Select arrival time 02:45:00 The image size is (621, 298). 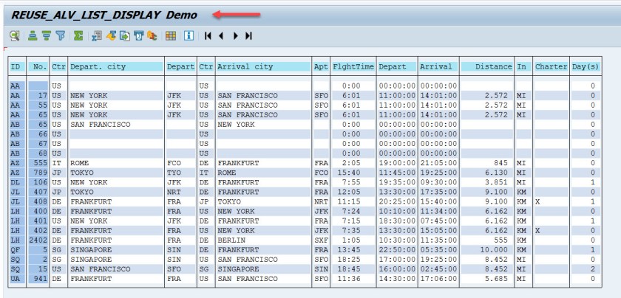pos(438,269)
